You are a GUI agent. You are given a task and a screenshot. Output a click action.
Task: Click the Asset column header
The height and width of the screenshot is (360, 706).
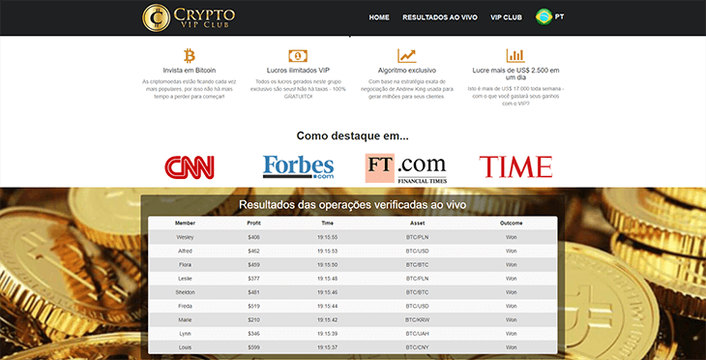(x=417, y=223)
